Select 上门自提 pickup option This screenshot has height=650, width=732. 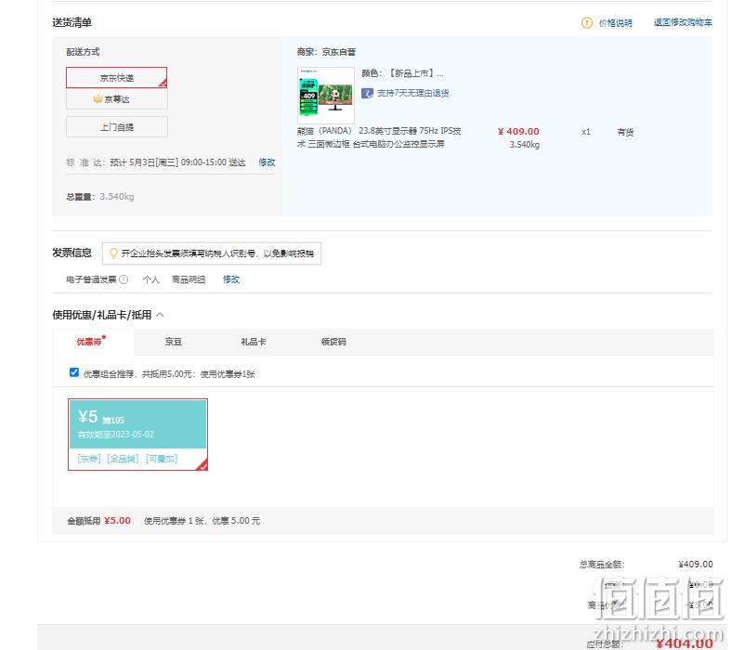coord(117,127)
